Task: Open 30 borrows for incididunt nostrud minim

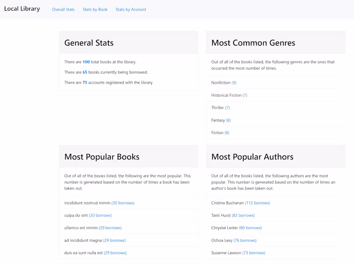Action: pyautogui.click(x=123, y=203)
